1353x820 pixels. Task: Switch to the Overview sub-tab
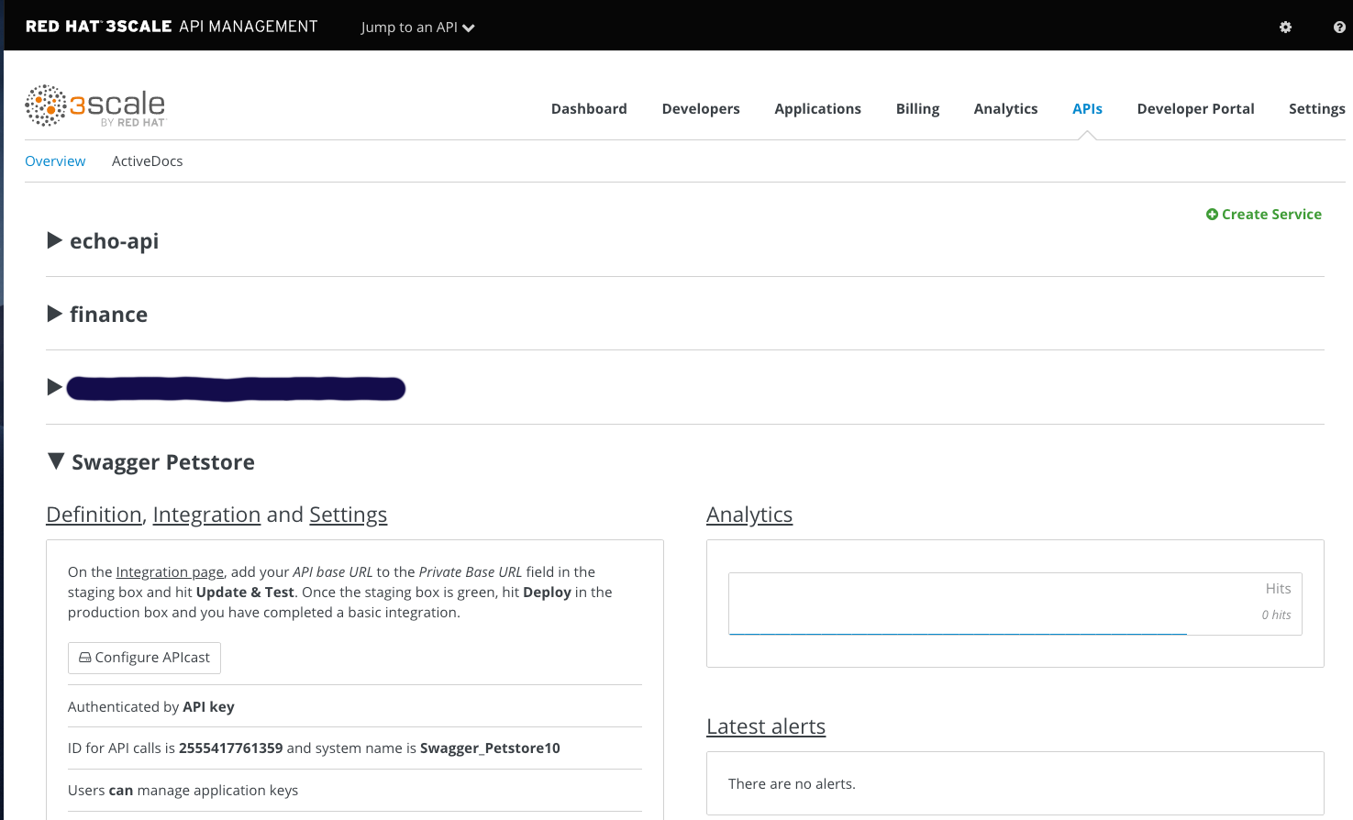[x=55, y=161]
